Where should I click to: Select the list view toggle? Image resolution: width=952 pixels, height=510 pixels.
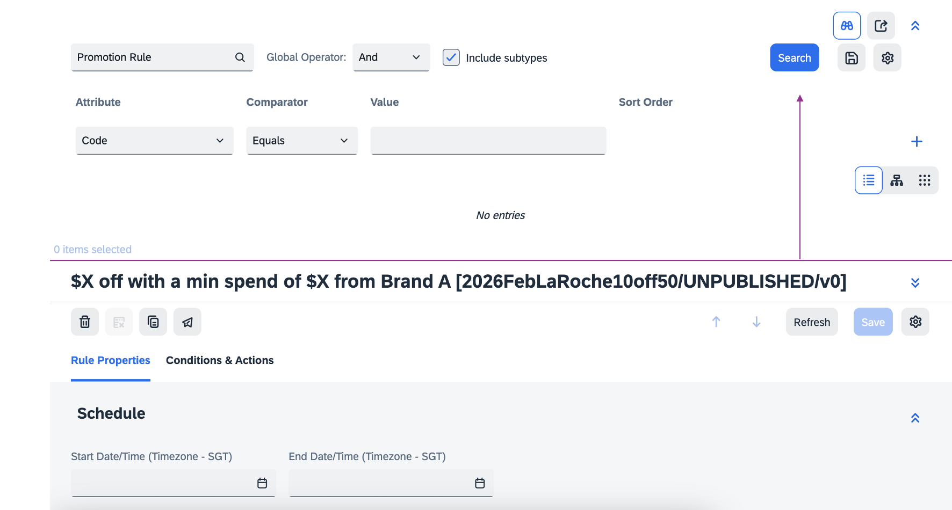(x=869, y=180)
